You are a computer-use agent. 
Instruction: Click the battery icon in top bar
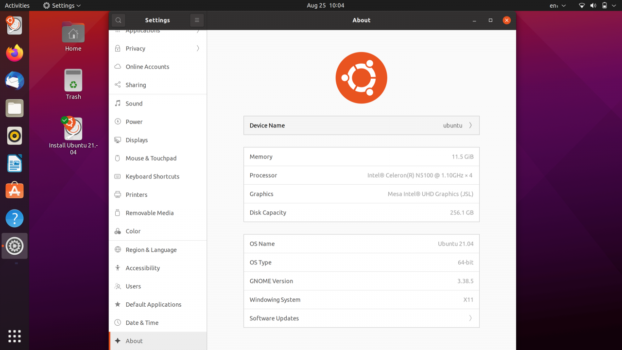click(x=605, y=5)
